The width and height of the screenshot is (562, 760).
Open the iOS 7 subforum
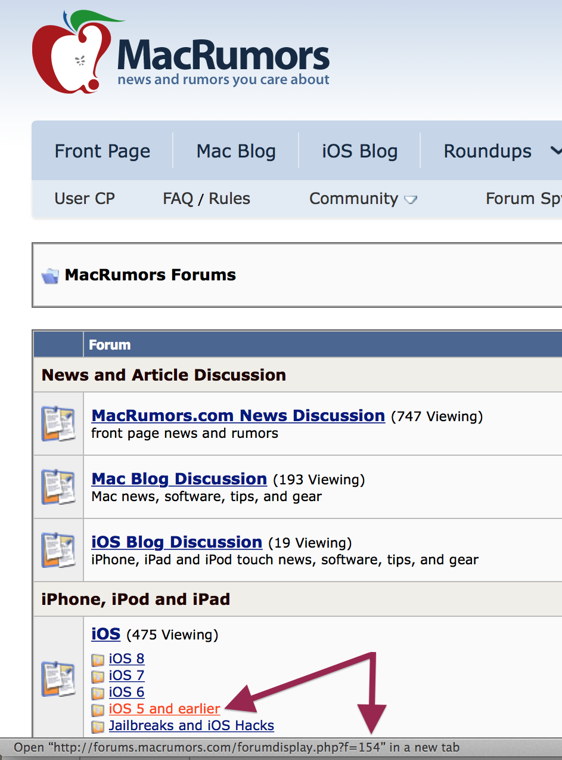click(x=126, y=675)
